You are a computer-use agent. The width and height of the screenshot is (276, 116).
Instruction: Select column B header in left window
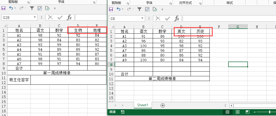pyautogui.click(x=40, y=26)
